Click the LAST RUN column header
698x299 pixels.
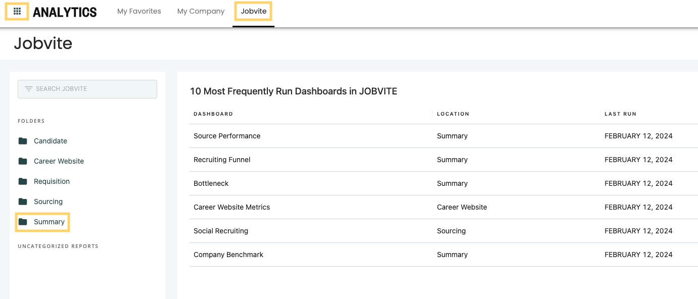coord(621,114)
